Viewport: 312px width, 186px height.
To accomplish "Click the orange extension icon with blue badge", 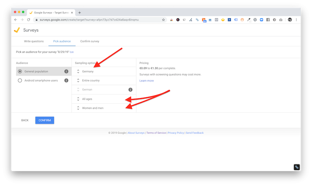I will point(204,20).
